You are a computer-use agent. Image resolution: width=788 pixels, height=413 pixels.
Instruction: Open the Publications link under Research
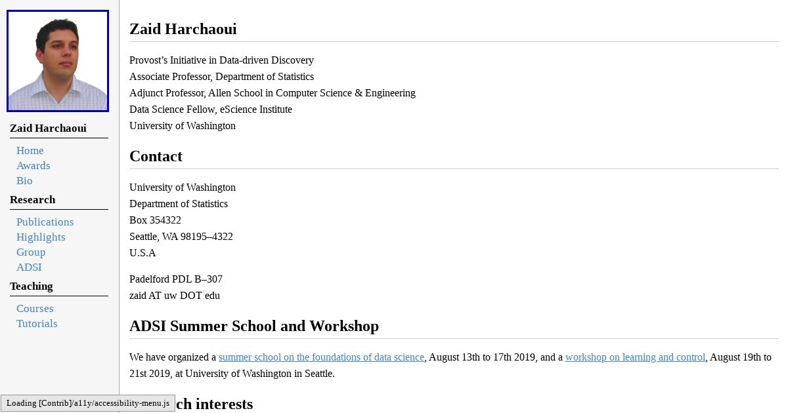pos(45,222)
